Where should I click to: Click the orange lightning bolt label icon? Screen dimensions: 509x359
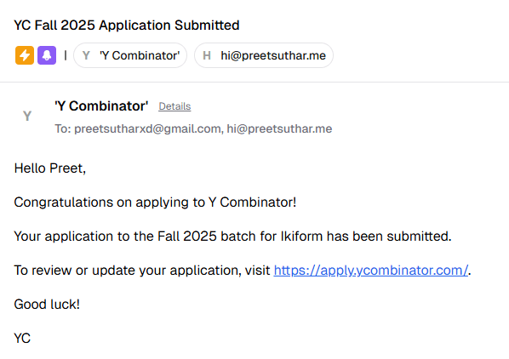click(x=25, y=55)
